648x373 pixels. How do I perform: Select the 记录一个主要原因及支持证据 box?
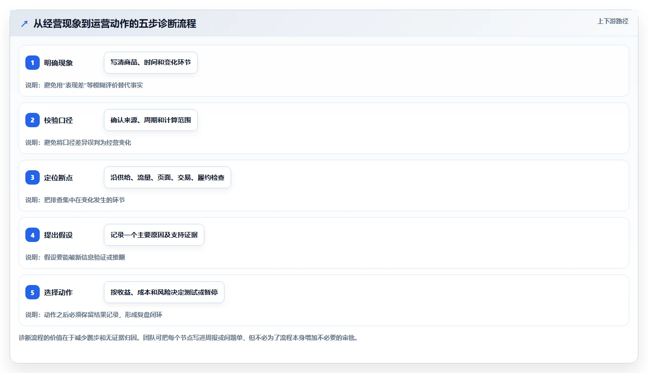(x=154, y=235)
